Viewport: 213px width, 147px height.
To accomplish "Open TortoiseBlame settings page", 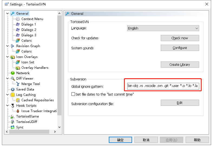I will click(28, 116).
